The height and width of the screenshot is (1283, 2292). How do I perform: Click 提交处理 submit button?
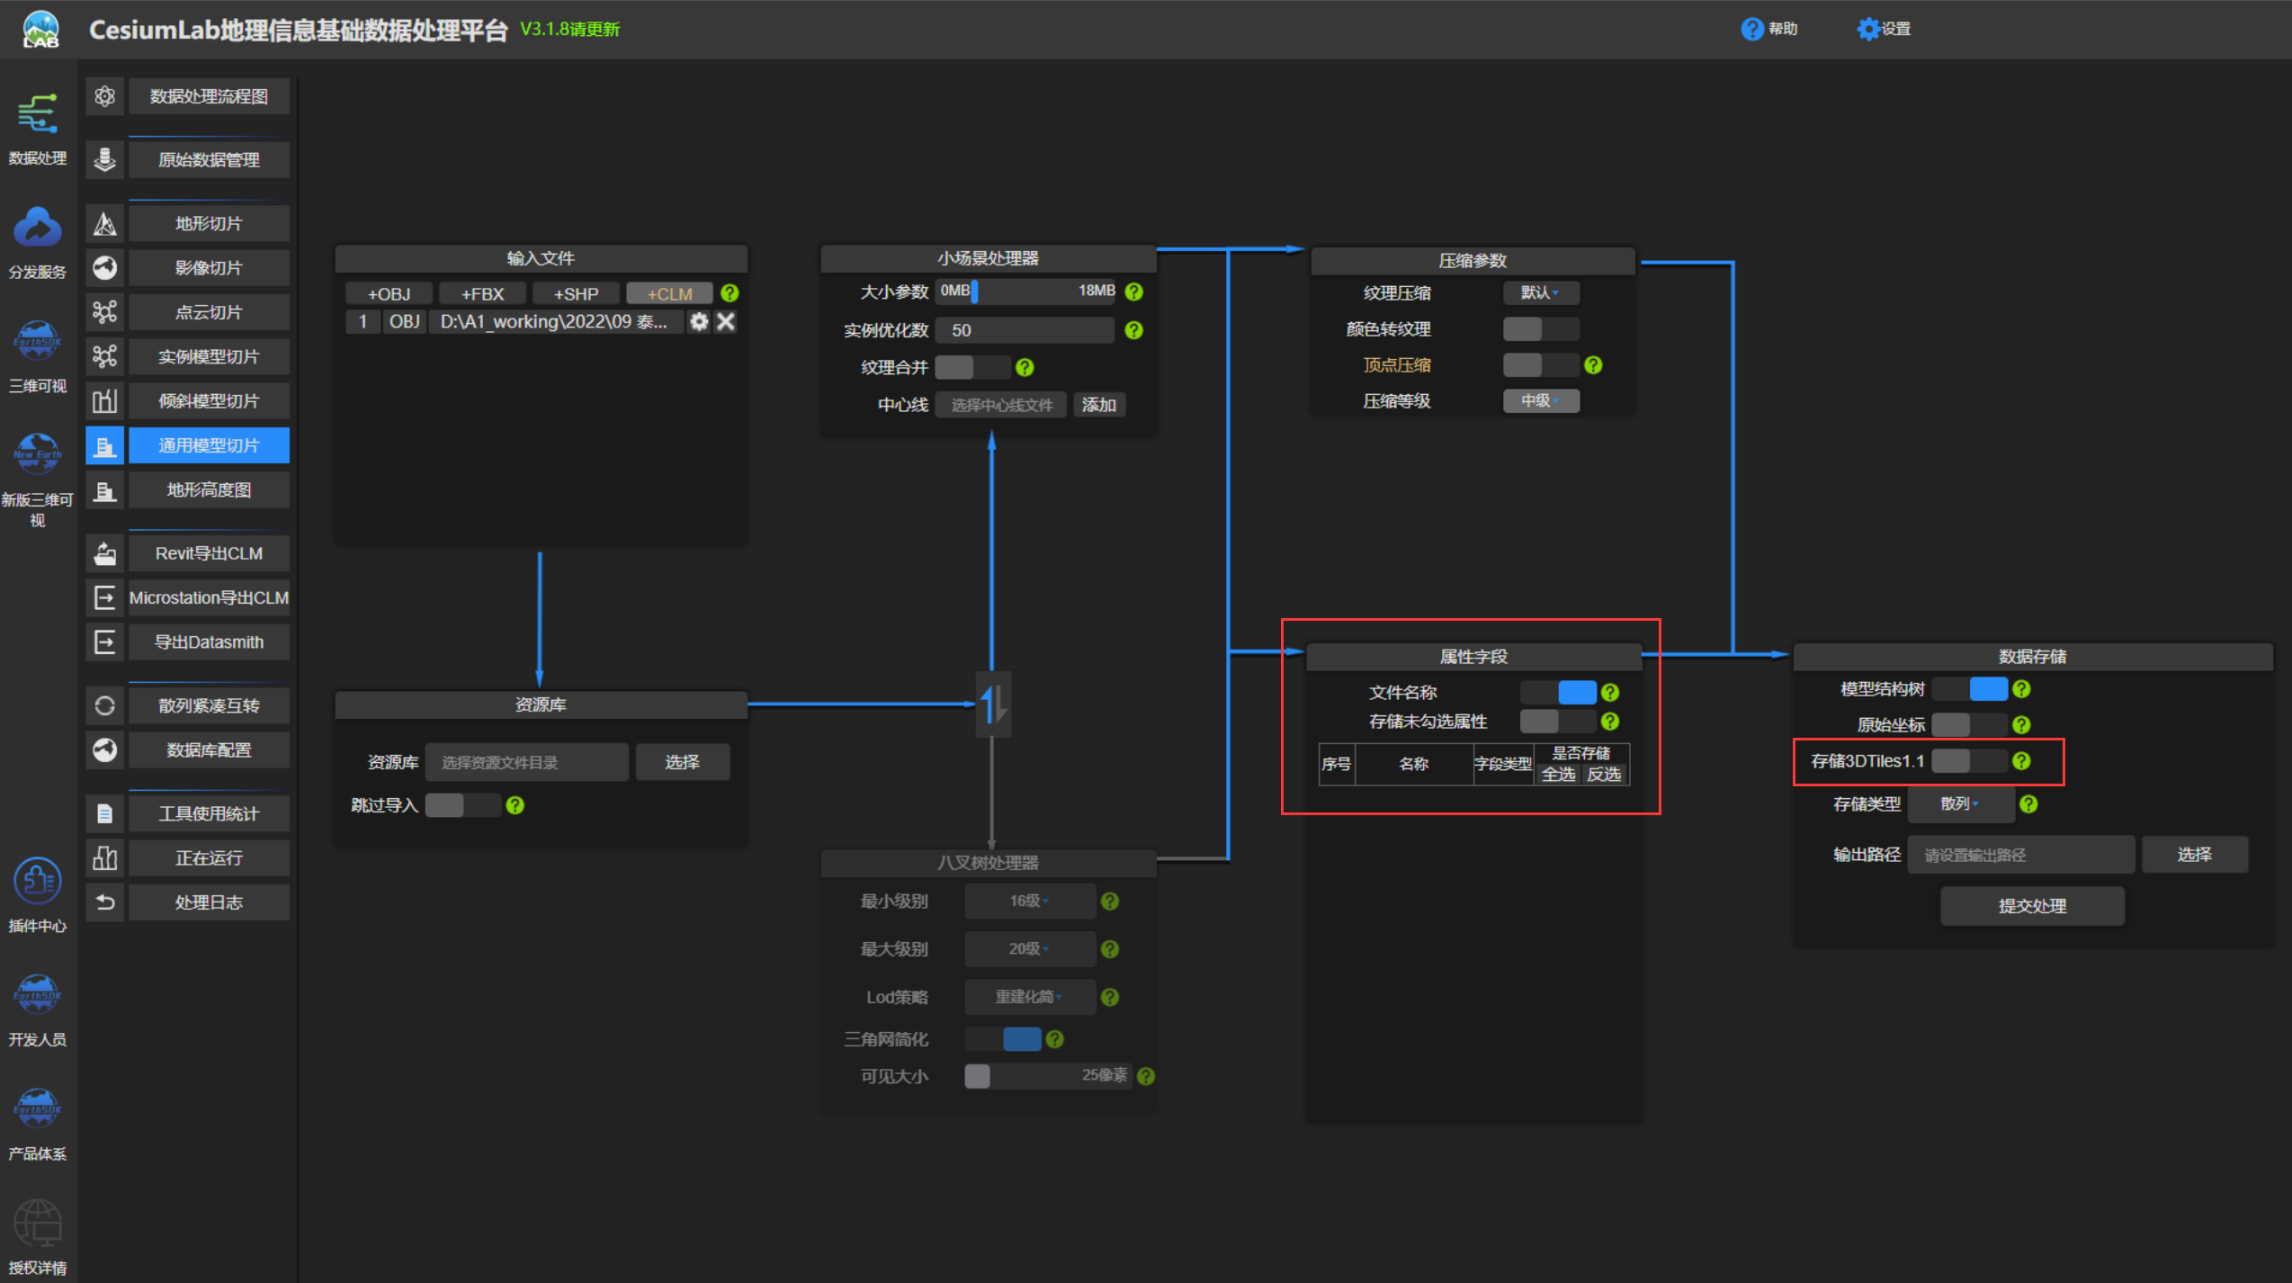2032,906
